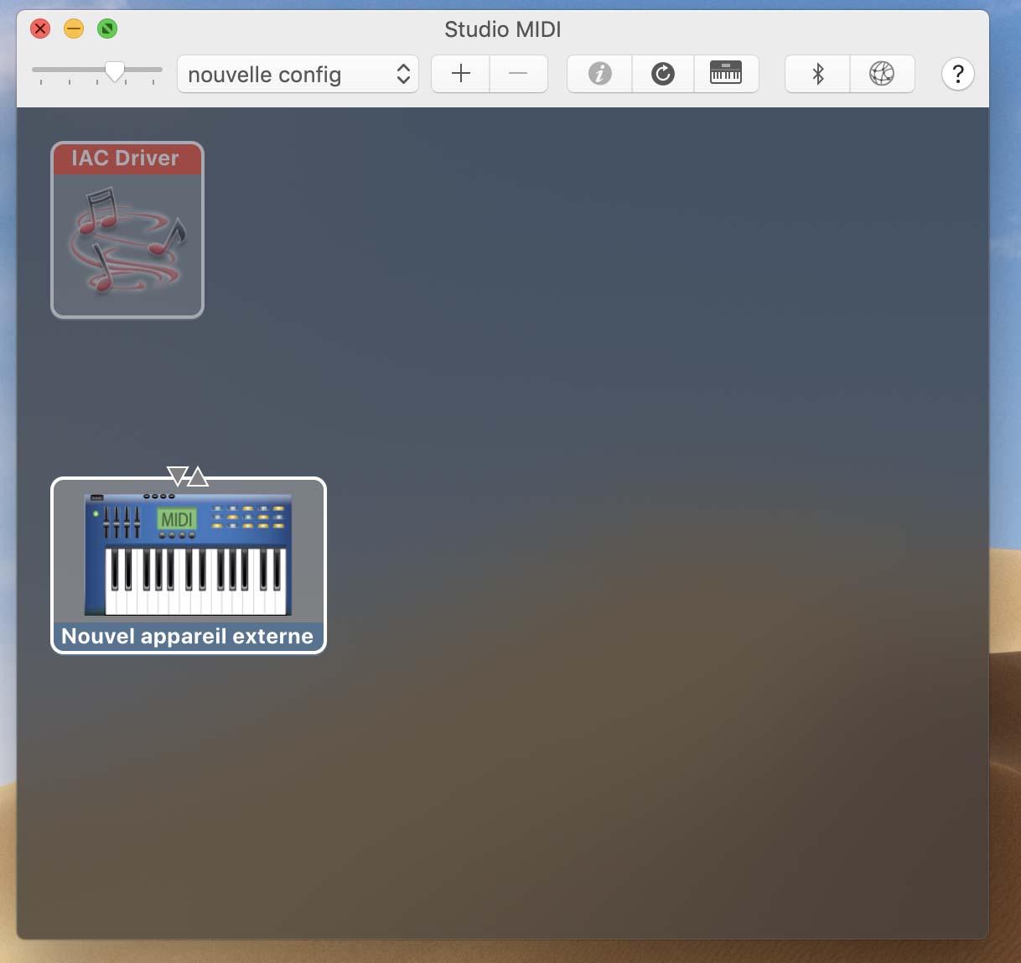Viewport: 1021px width, 963px height.
Task: Click the keyboard test configuration icon
Action: 726,74
